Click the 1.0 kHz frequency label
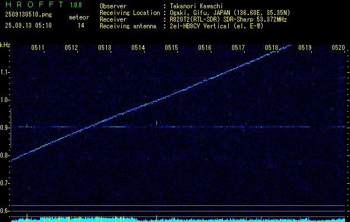 [4, 100]
